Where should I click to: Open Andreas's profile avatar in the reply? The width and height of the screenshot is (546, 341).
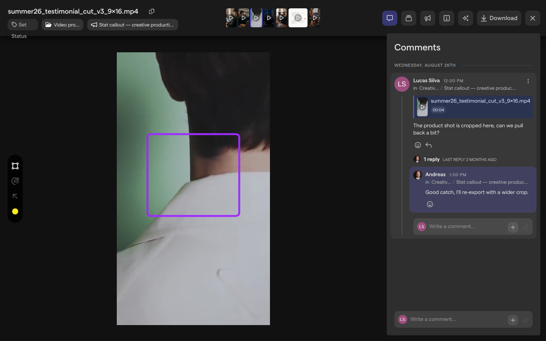point(418,175)
